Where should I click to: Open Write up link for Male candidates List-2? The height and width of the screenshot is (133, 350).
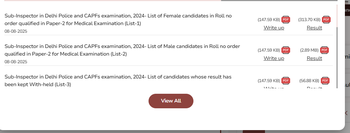(x=274, y=58)
